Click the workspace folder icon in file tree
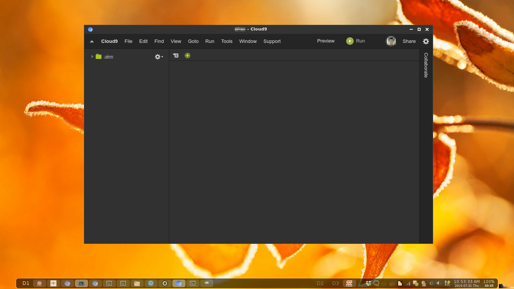This screenshot has height=289, width=514. click(x=99, y=56)
